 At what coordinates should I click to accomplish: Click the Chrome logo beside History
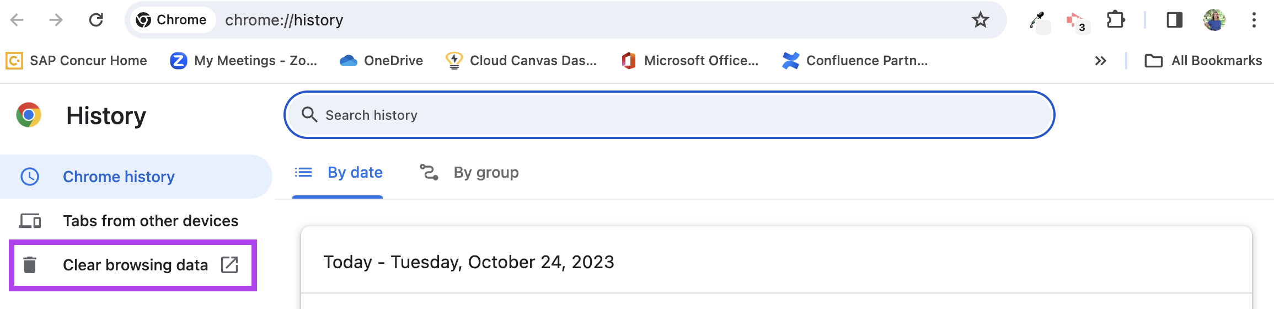point(29,115)
